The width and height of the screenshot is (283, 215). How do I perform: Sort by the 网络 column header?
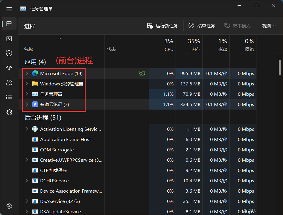coord(243,45)
